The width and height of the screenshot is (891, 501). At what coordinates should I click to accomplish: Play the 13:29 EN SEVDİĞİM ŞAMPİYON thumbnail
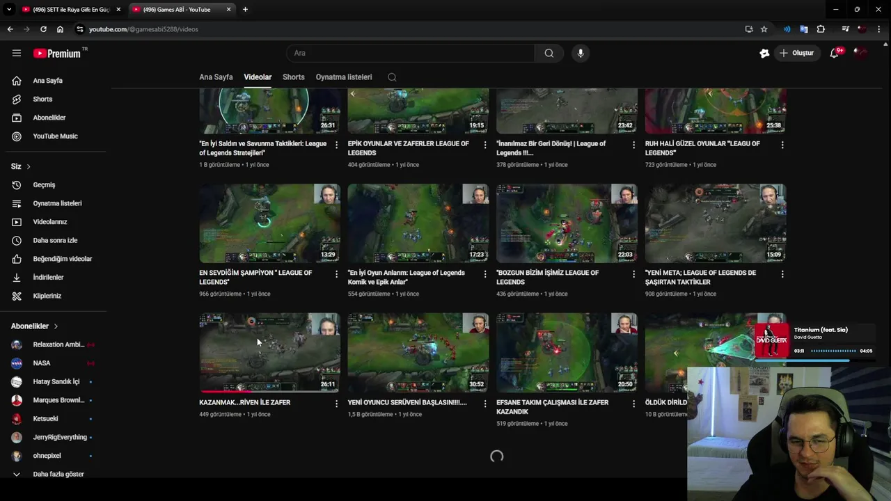269,223
